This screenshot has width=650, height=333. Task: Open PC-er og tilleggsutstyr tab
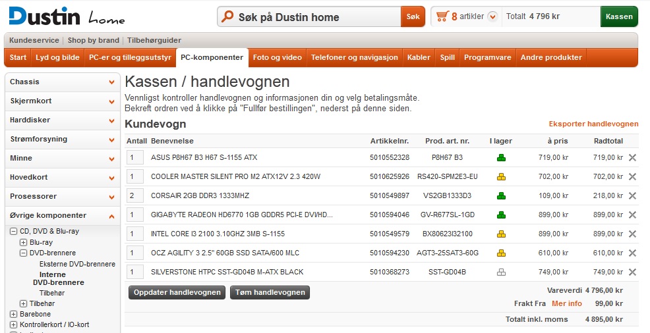point(130,57)
